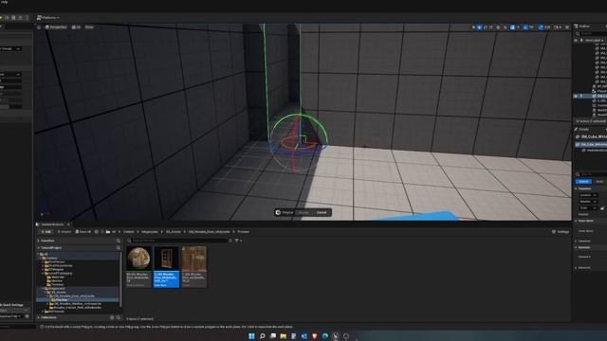Image resolution: width=607 pixels, height=341 pixels.
Task: Collapse the Static Mesh section in Details
Action: click(576, 221)
